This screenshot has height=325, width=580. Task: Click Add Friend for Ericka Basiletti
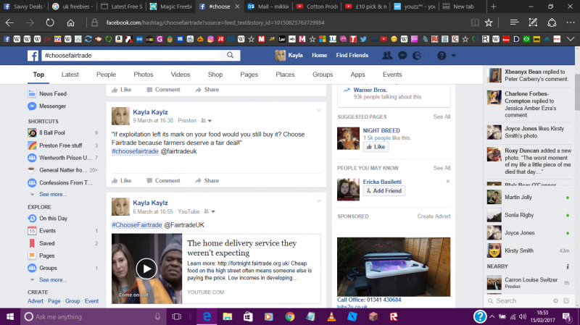(384, 191)
